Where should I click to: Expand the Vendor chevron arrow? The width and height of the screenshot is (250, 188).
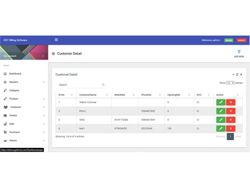[44, 115]
